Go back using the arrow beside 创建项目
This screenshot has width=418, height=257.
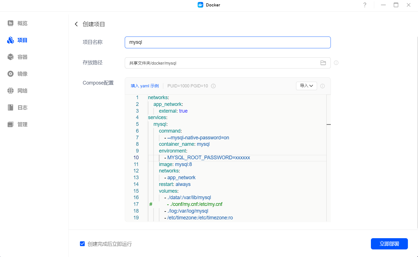[x=76, y=24]
